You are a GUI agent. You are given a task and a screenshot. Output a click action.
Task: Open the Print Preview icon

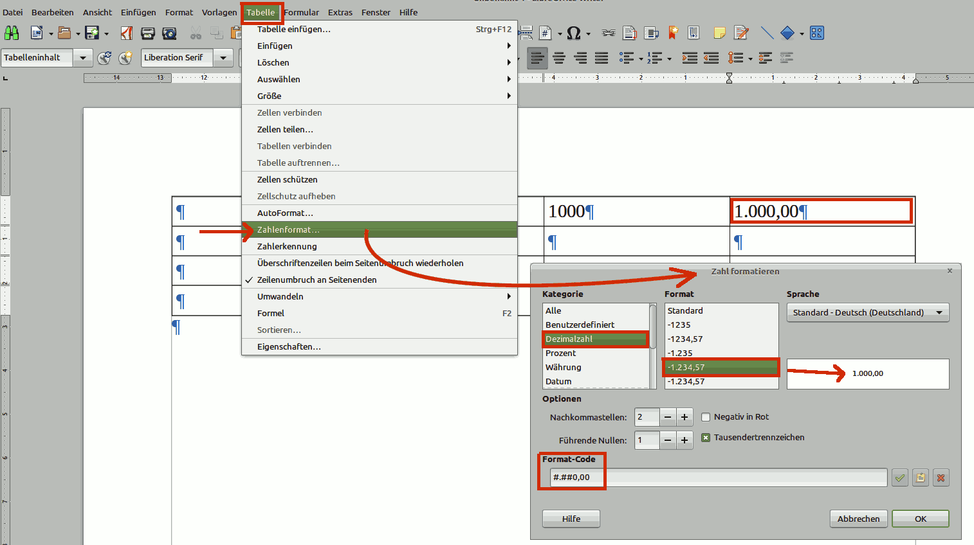click(169, 33)
